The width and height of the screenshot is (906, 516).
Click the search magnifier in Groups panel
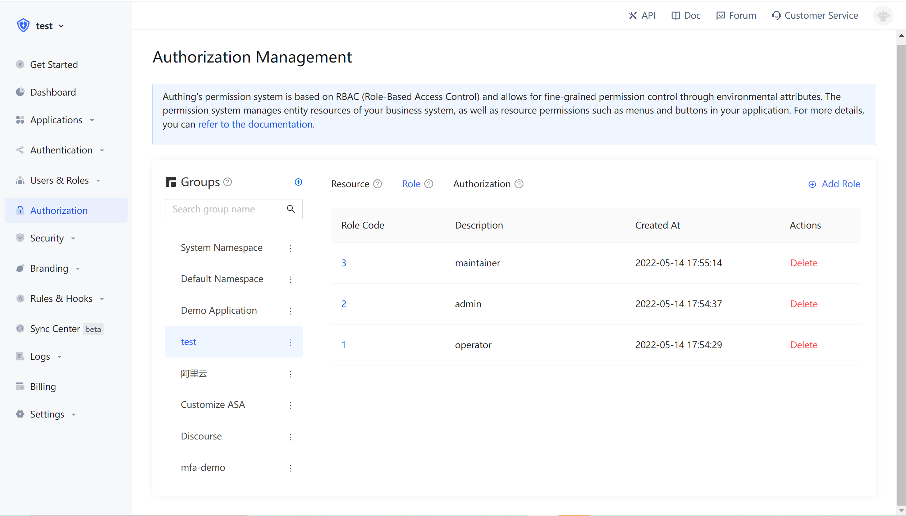click(x=290, y=209)
